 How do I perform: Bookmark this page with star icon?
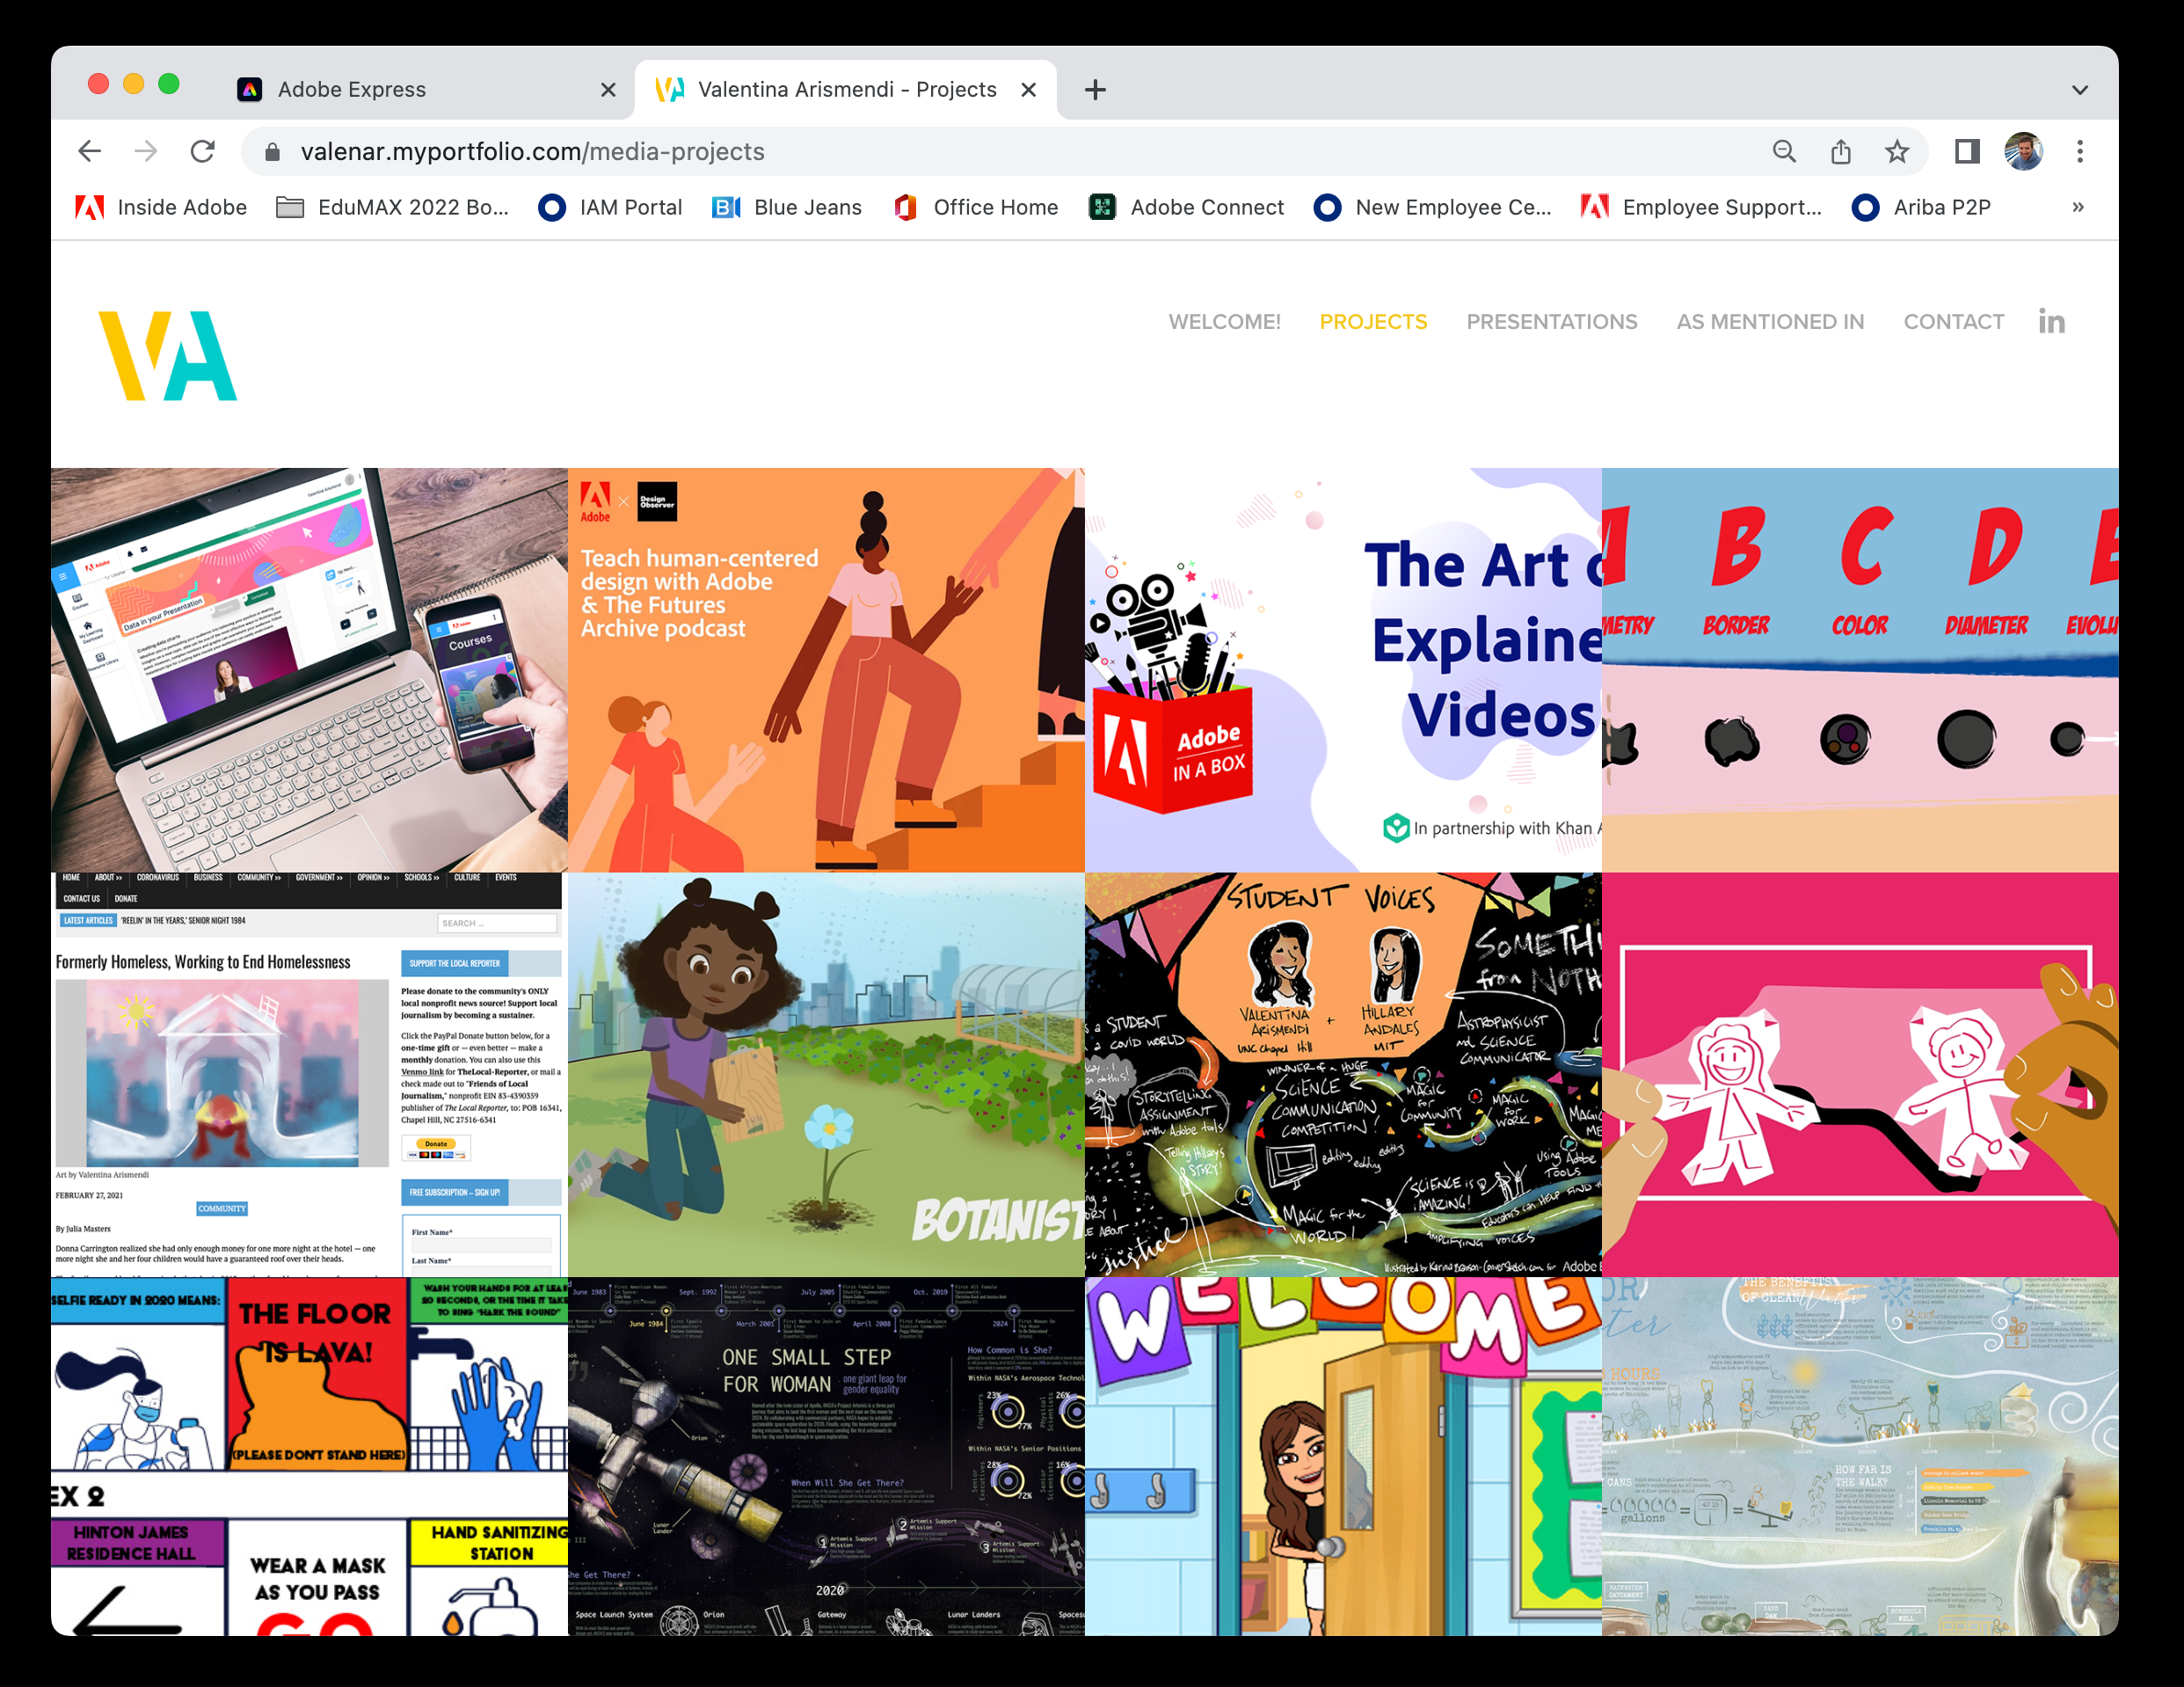click(1896, 151)
